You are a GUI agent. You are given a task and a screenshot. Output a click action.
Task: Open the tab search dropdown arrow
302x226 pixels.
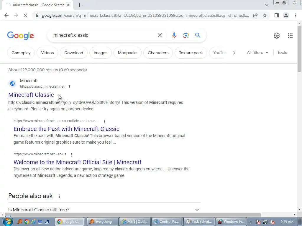[267, 5]
